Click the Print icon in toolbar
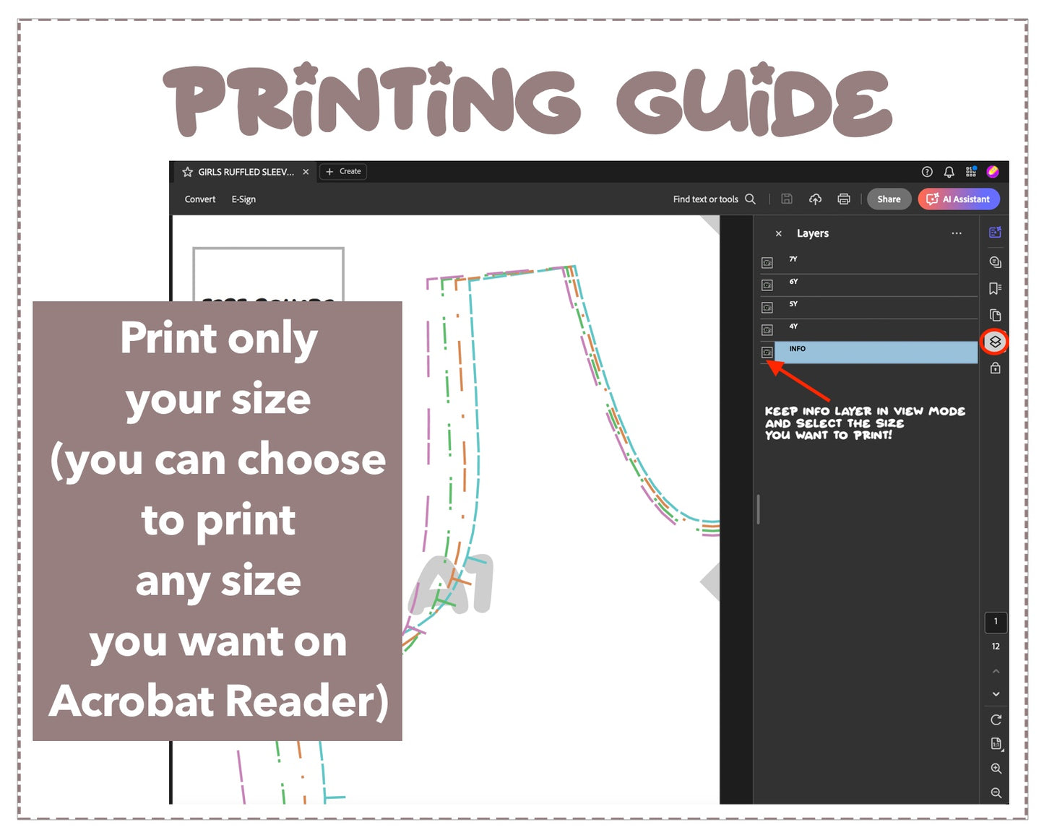Viewport: 1044px width, 835px height. 843,199
